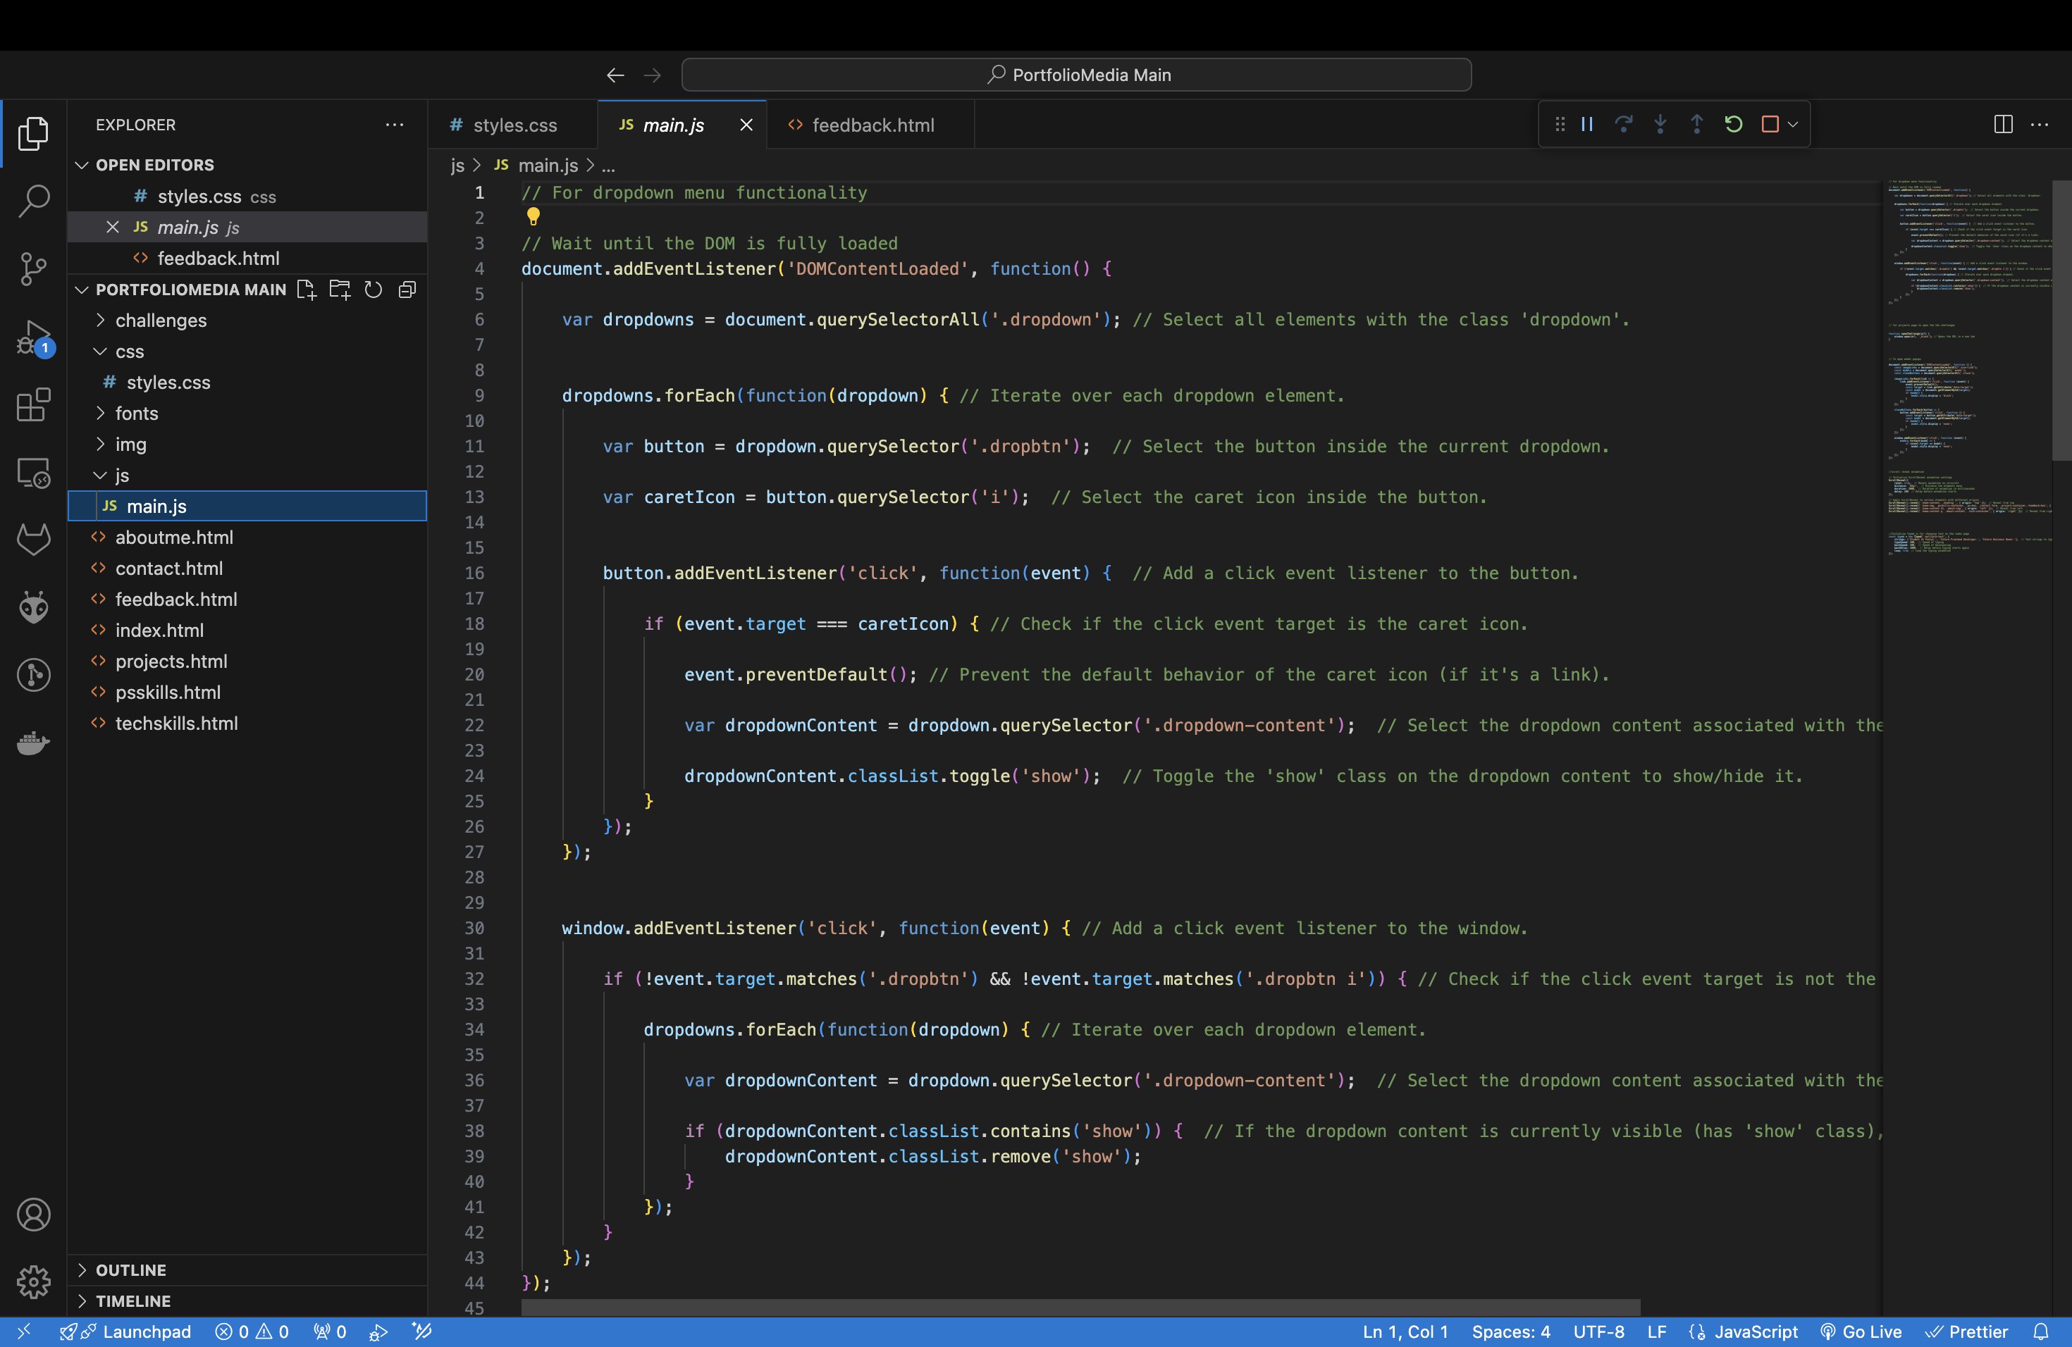Expand the challenges folder
This screenshot has height=1347, width=2072.
tap(160, 321)
